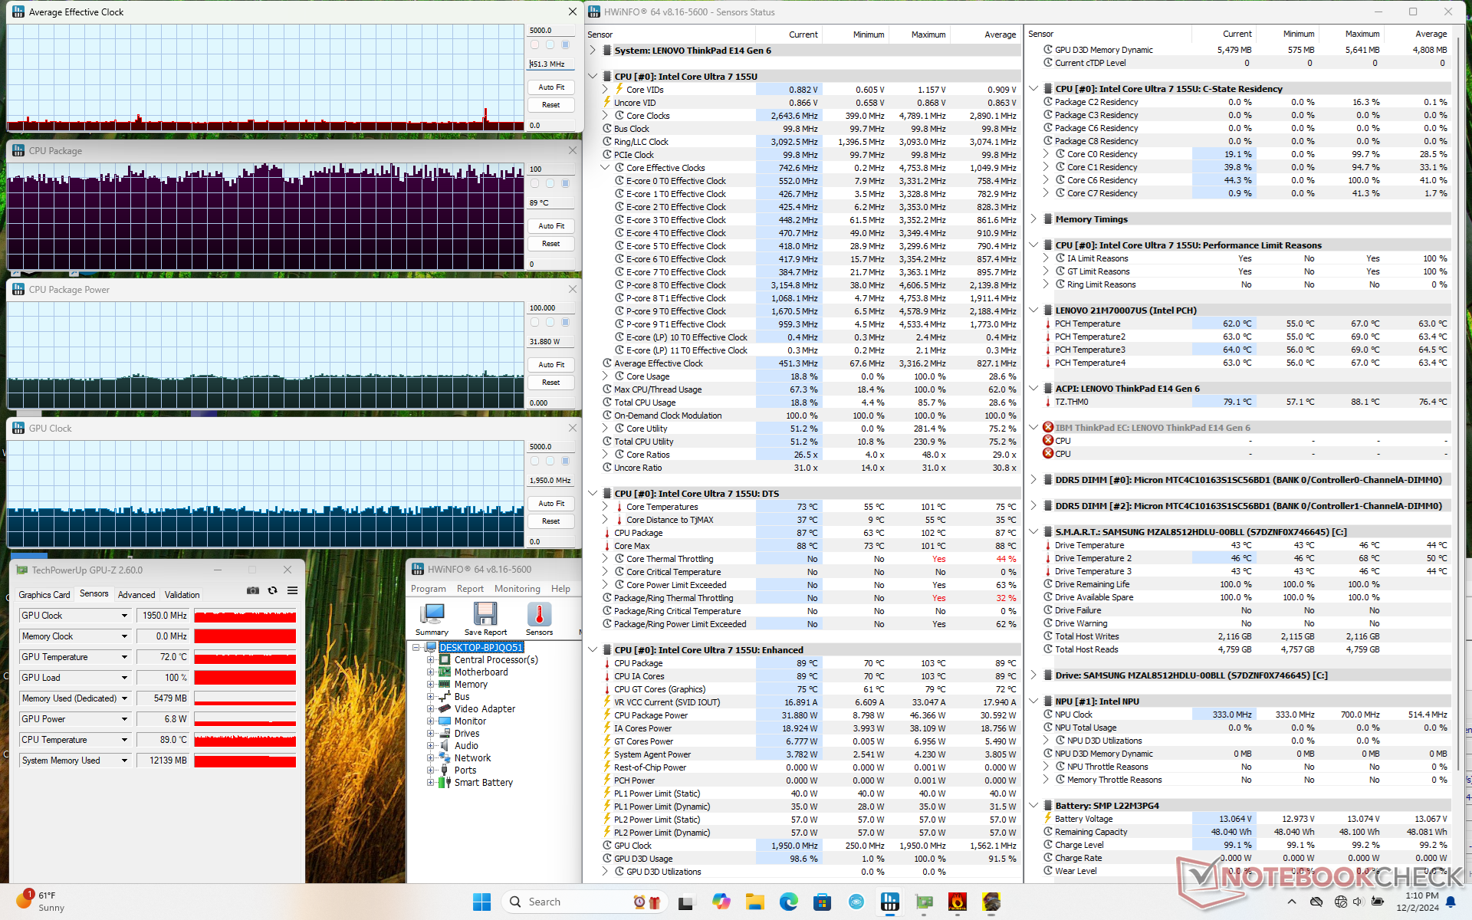This screenshot has height=920, width=1472.
Task: Open the GPU Temperature sensor dropdown
Action: pyautogui.click(x=124, y=657)
